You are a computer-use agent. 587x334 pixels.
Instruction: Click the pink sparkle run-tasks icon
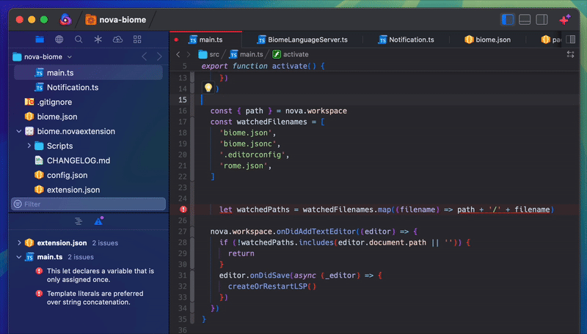coord(565,20)
